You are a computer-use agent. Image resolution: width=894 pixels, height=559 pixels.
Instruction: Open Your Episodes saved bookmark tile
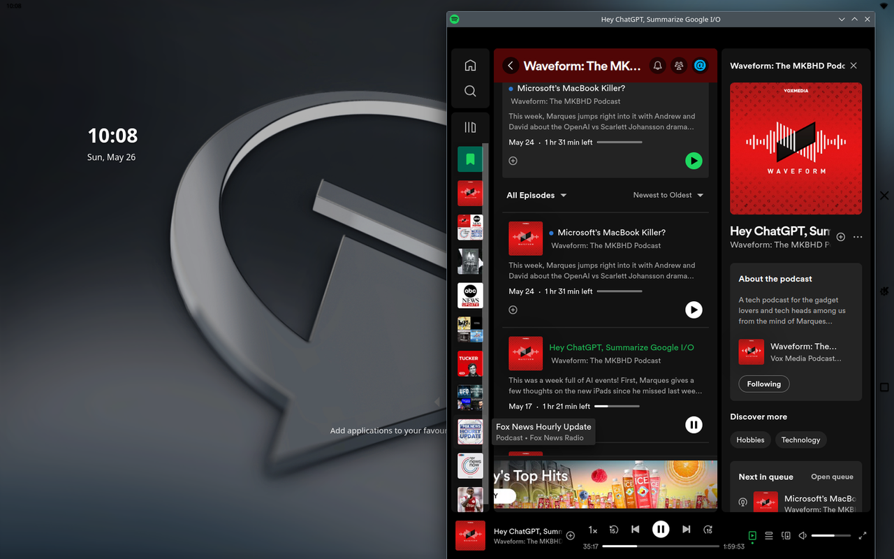pos(470,159)
